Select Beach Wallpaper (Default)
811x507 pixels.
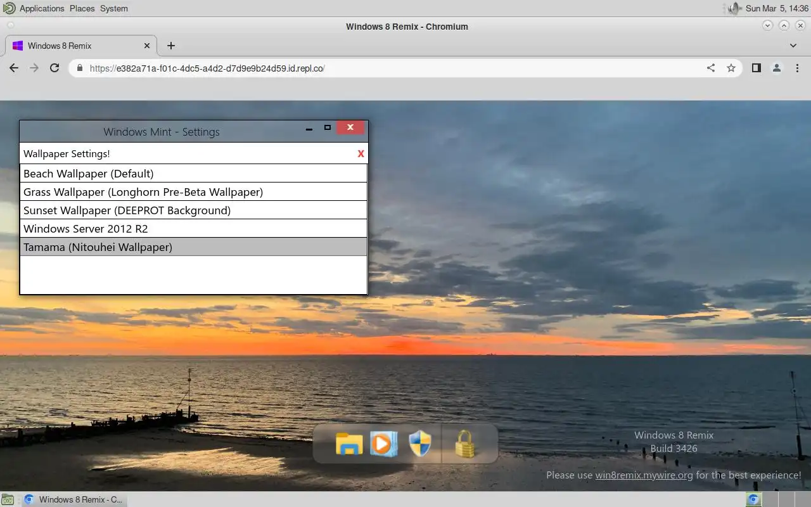point(194,174)
